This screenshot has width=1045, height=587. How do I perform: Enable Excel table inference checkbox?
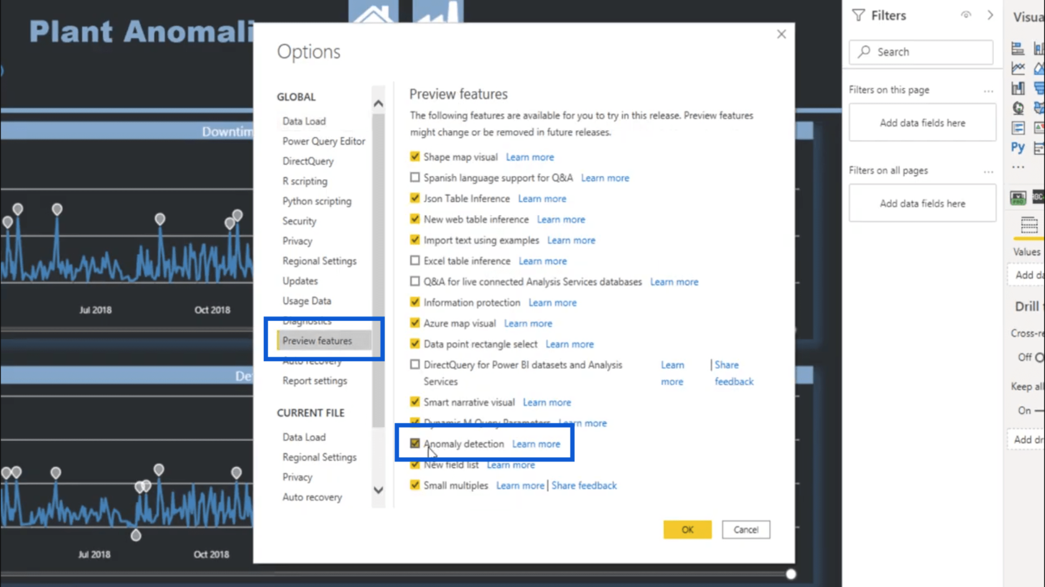tap(415, 261)
